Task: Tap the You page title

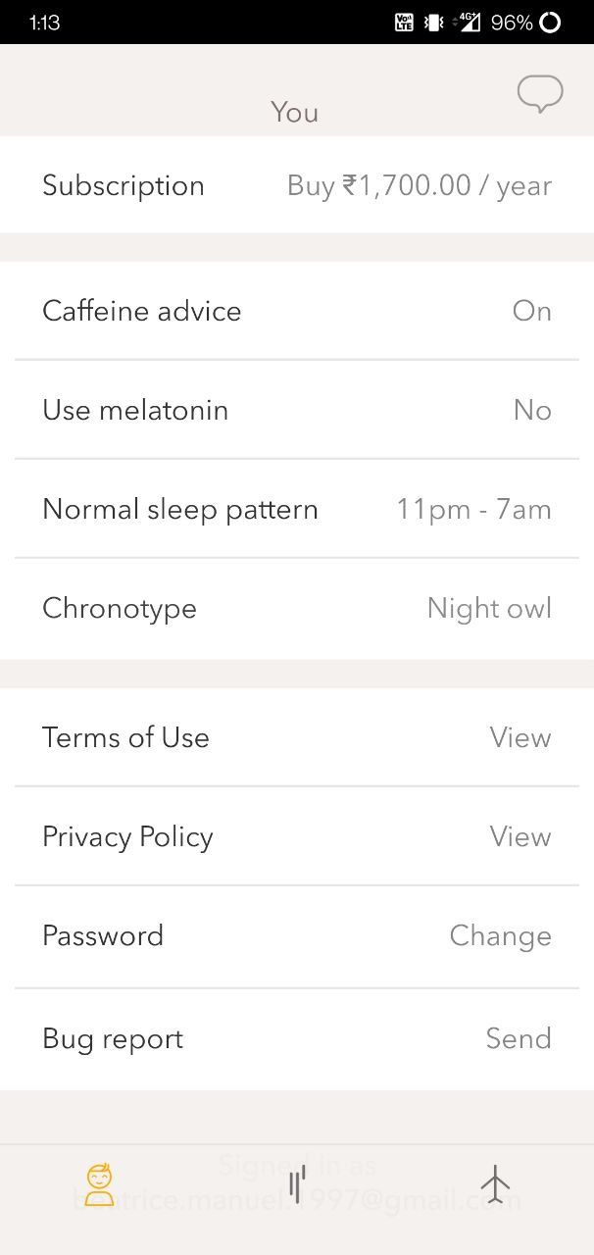Action: tap(294, 113)
